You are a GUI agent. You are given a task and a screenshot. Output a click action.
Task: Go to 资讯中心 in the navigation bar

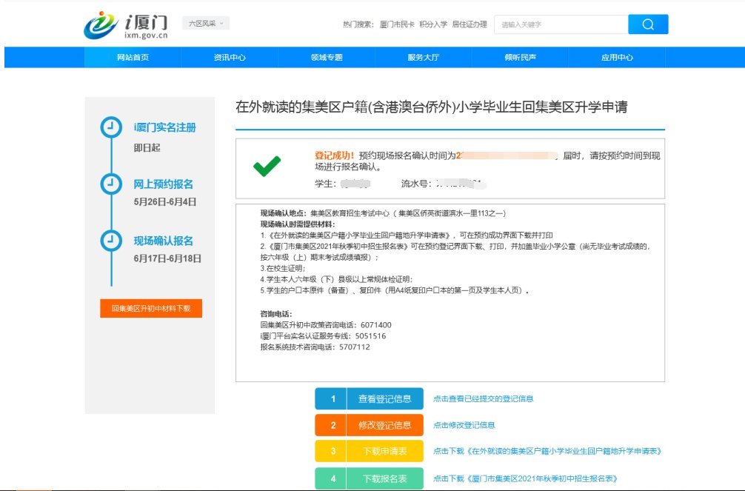pyautogui.click(x=230, y=57)
